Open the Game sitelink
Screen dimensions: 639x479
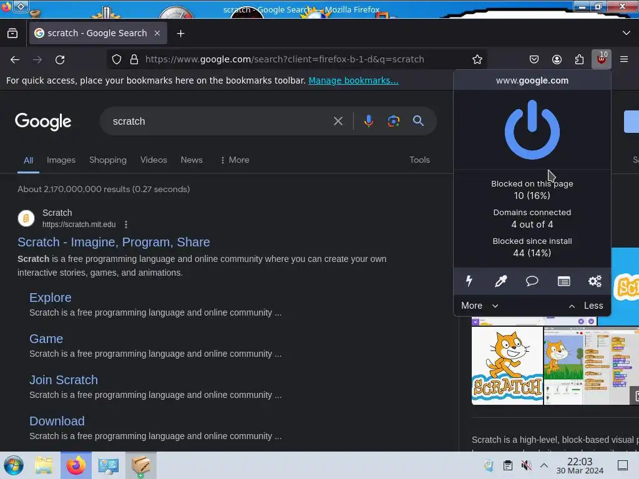point(46,339)
